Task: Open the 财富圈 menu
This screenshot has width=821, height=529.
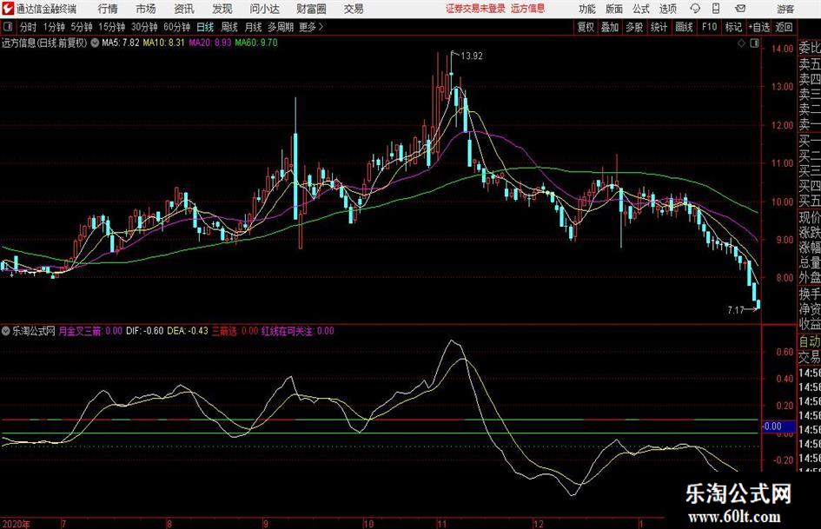Action: pos(311,9)
